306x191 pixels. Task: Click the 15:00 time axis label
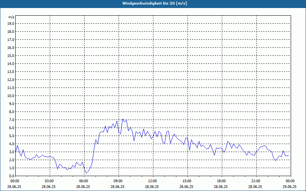click(186, 181)
